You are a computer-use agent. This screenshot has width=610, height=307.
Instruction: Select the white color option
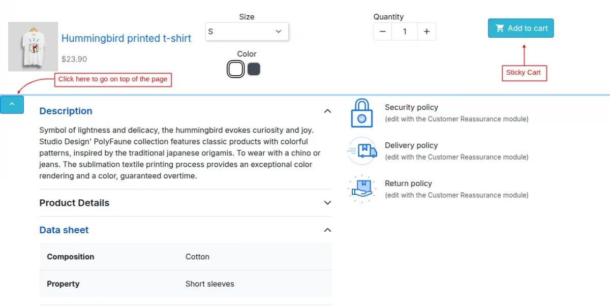235,69
